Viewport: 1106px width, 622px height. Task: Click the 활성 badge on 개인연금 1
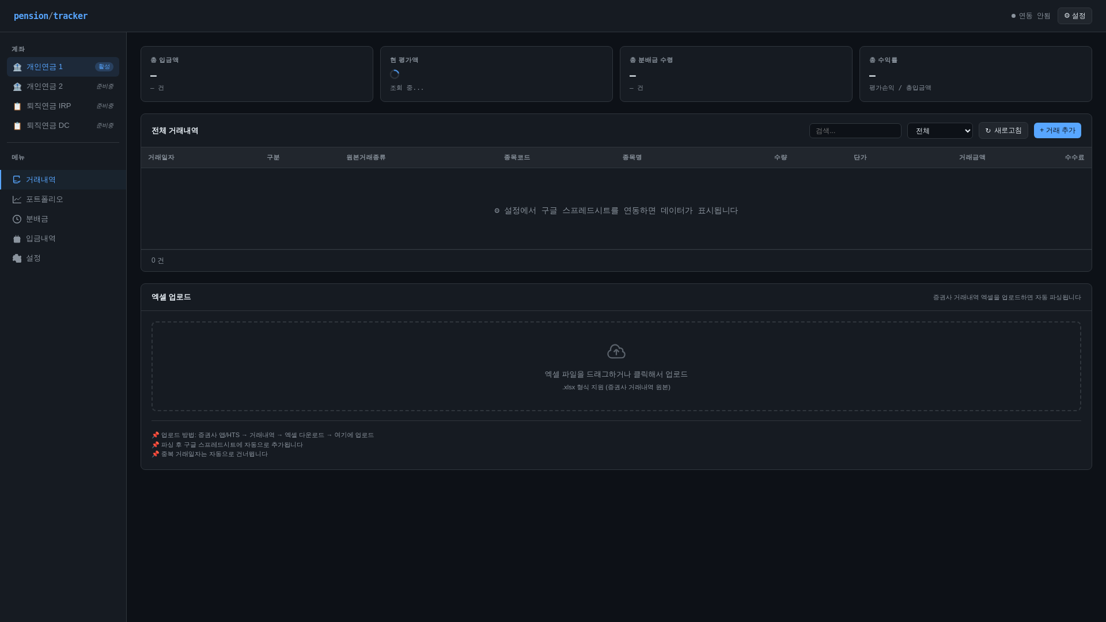click(104, 67)
